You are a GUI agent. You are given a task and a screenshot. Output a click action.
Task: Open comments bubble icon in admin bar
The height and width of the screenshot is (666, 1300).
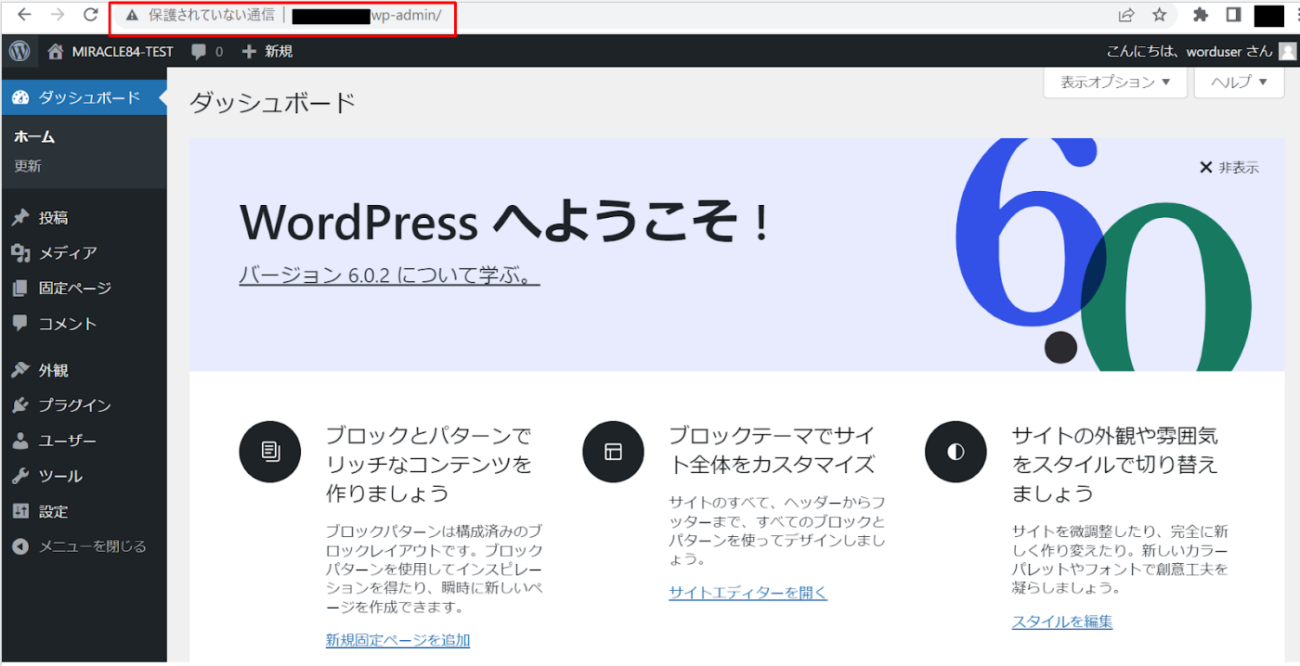199,52
